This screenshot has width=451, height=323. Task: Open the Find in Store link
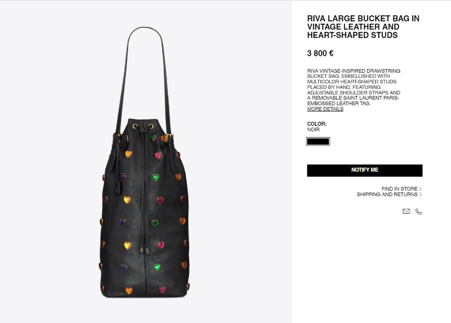point(399,189)
